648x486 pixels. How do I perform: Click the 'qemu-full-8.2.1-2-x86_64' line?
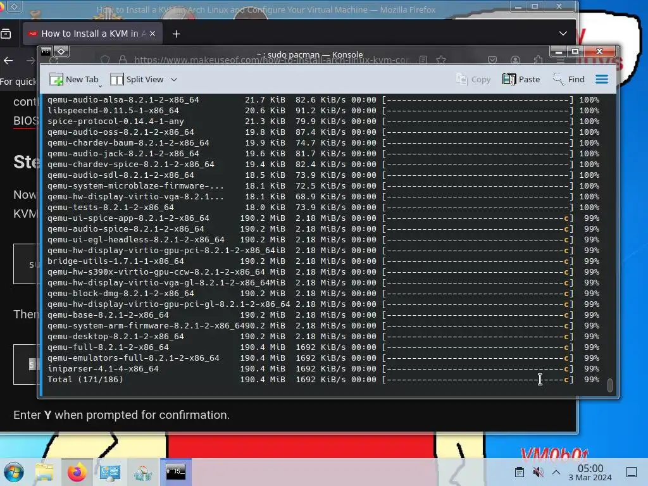click(323, 347)
